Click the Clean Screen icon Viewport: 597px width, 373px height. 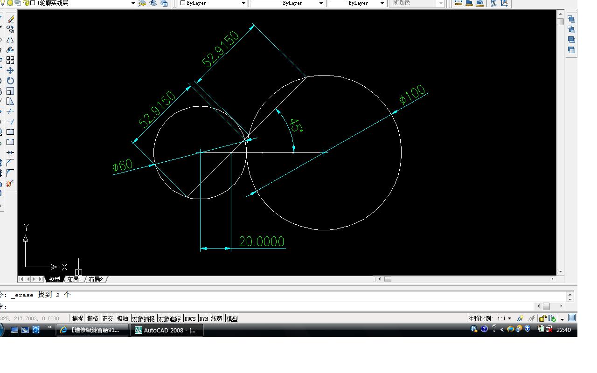click(x=572, y=318)
